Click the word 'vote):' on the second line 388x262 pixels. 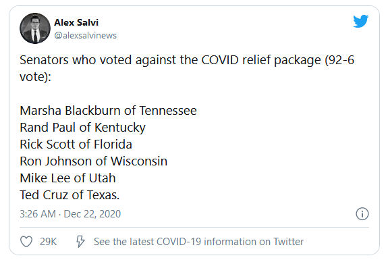35,77
